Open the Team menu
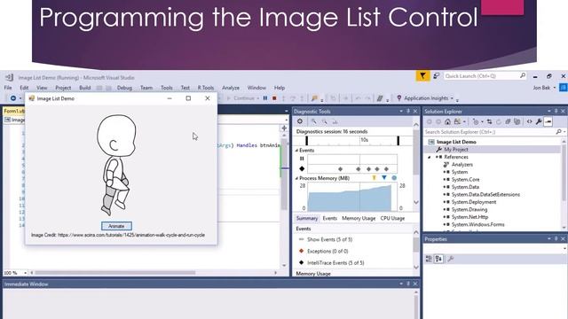The image size is (568, 319). coord(146,88)
